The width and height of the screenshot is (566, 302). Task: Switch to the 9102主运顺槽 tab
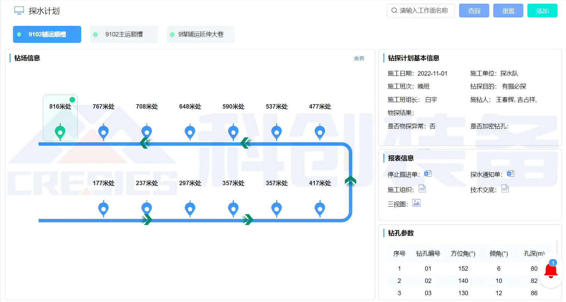click(x=124, y=34)
